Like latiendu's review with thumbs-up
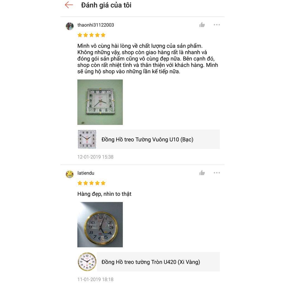 202,173
